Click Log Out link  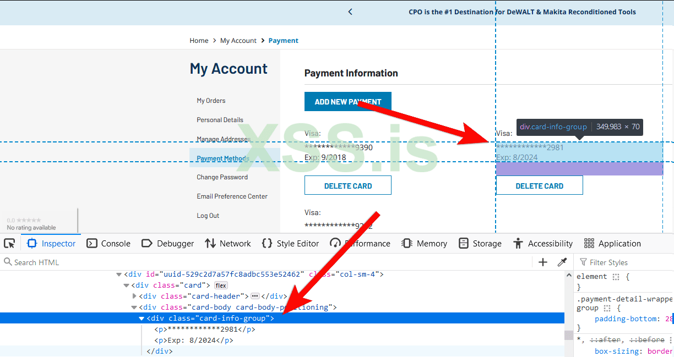(x=208, y=216)
